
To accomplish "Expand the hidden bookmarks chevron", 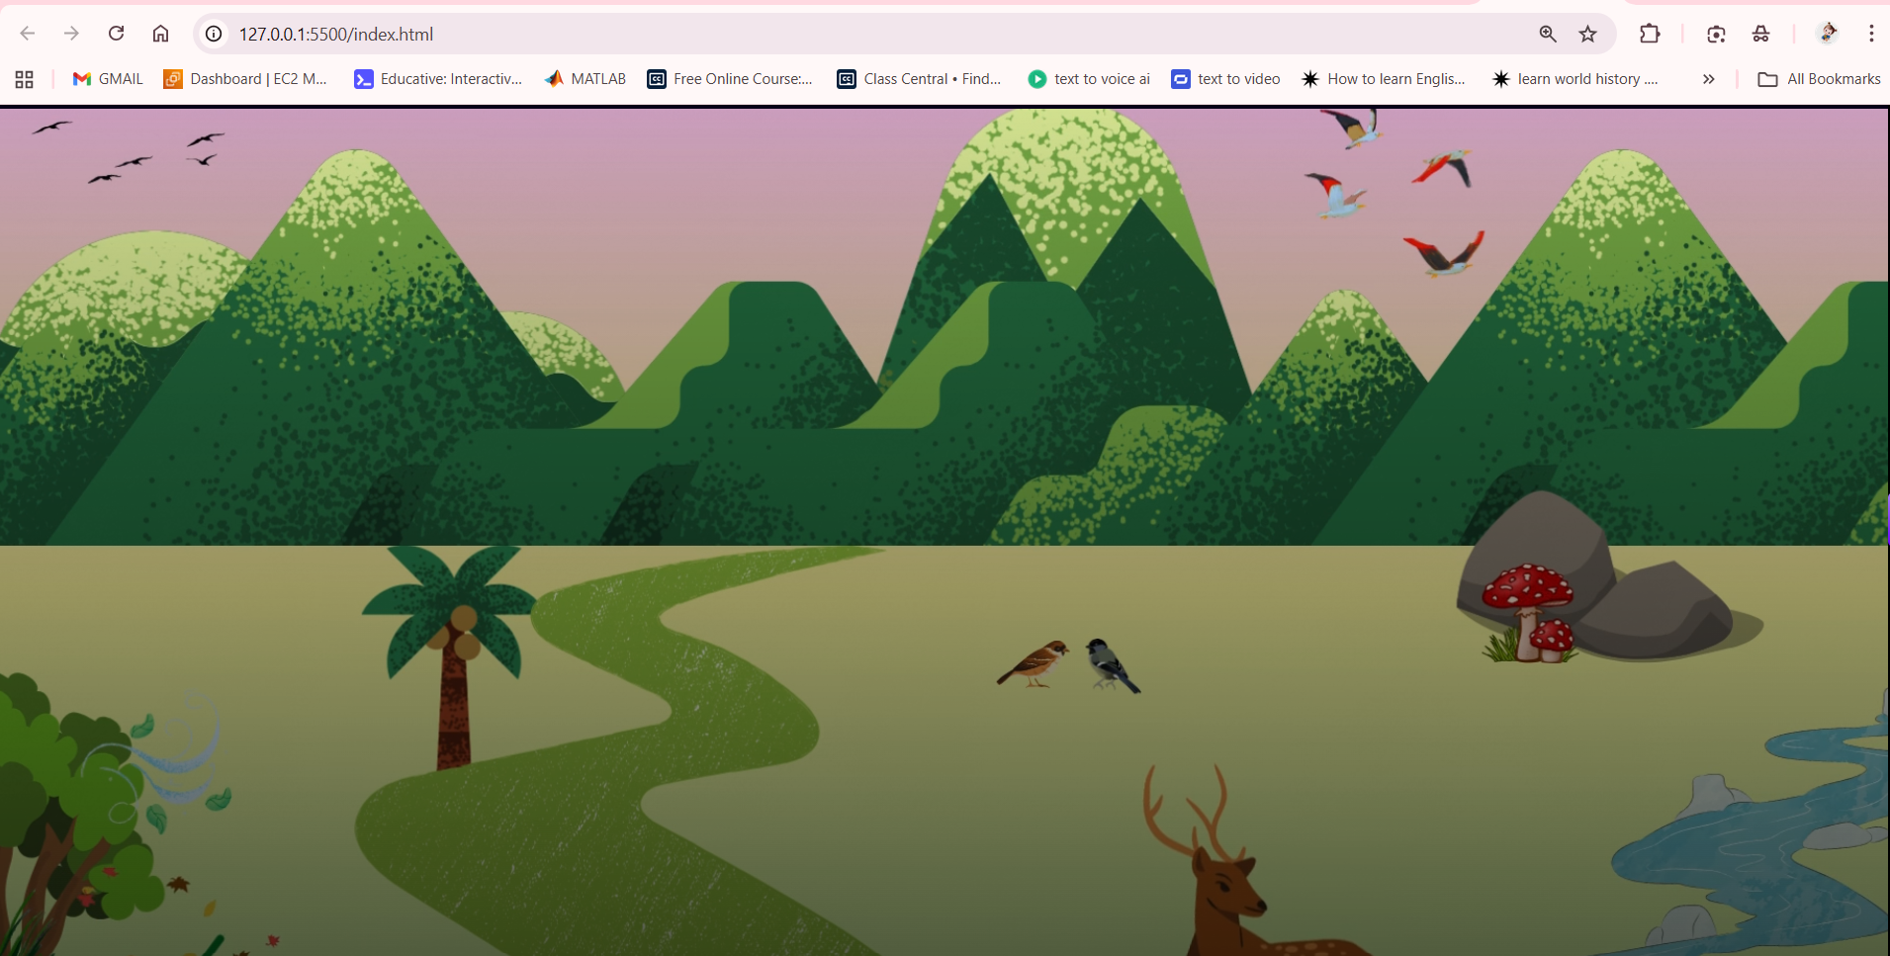I will pos(1708,79).
